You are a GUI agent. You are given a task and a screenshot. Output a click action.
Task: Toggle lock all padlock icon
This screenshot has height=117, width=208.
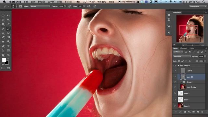tap(189, 61)
